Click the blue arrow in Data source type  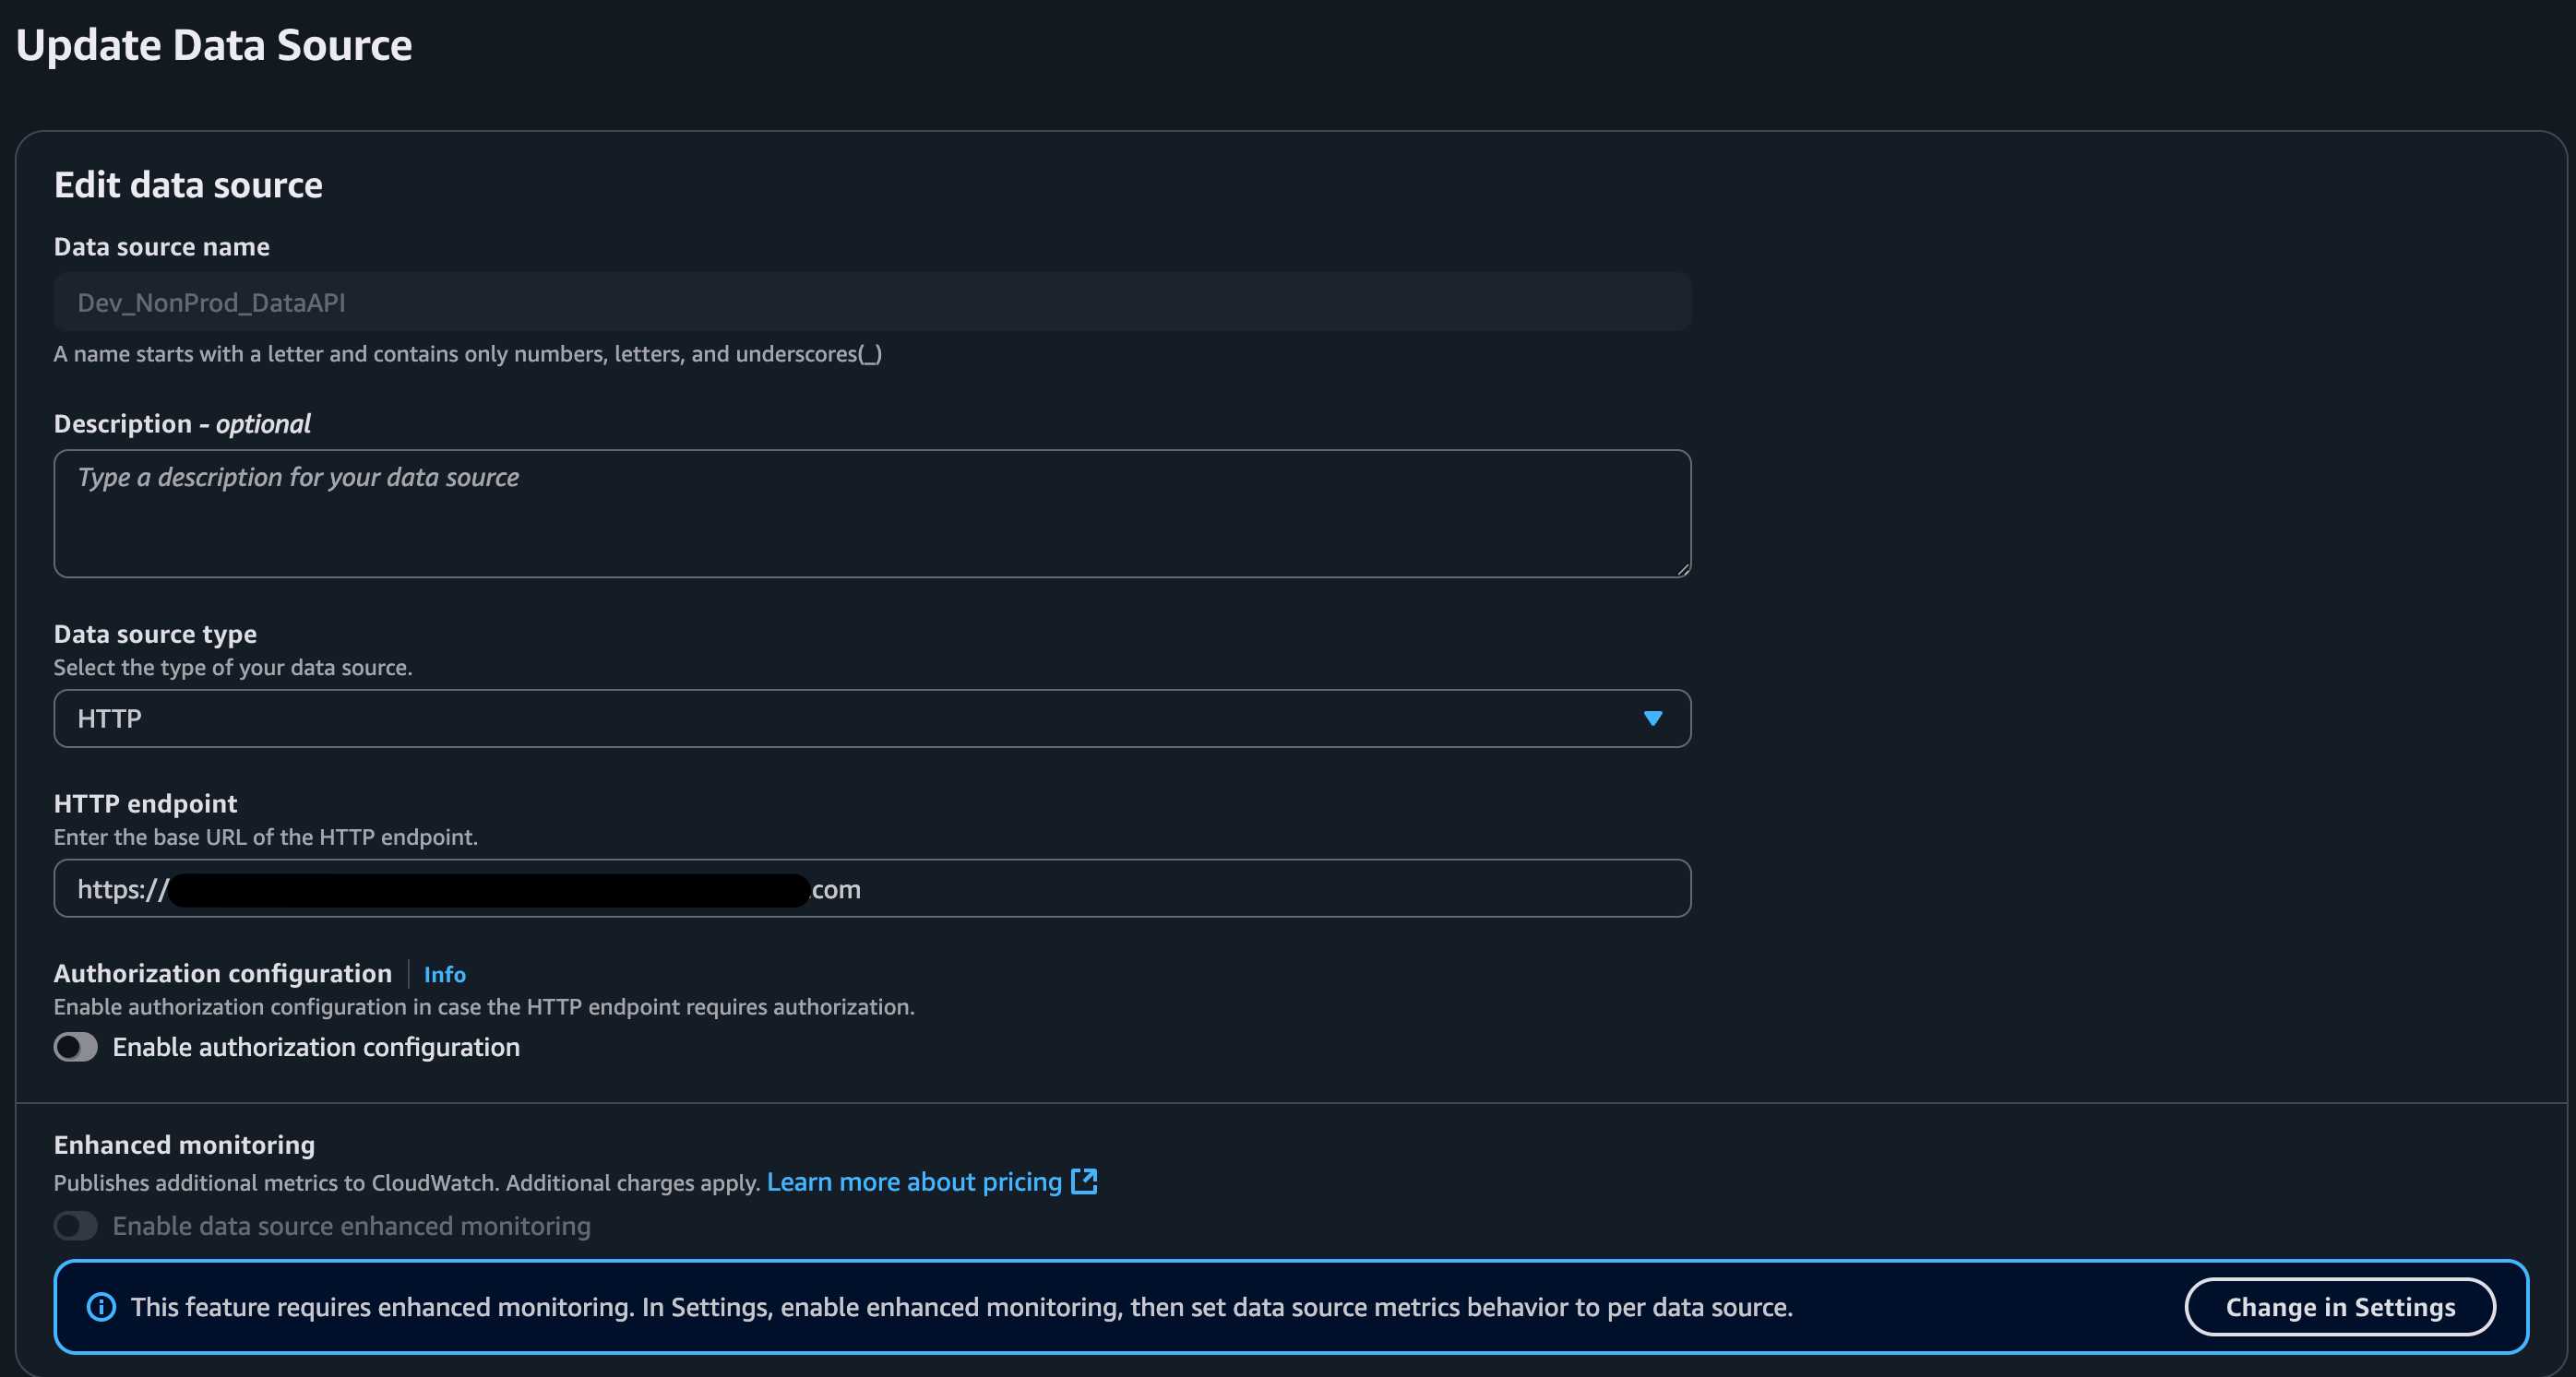click(1652, 718)
